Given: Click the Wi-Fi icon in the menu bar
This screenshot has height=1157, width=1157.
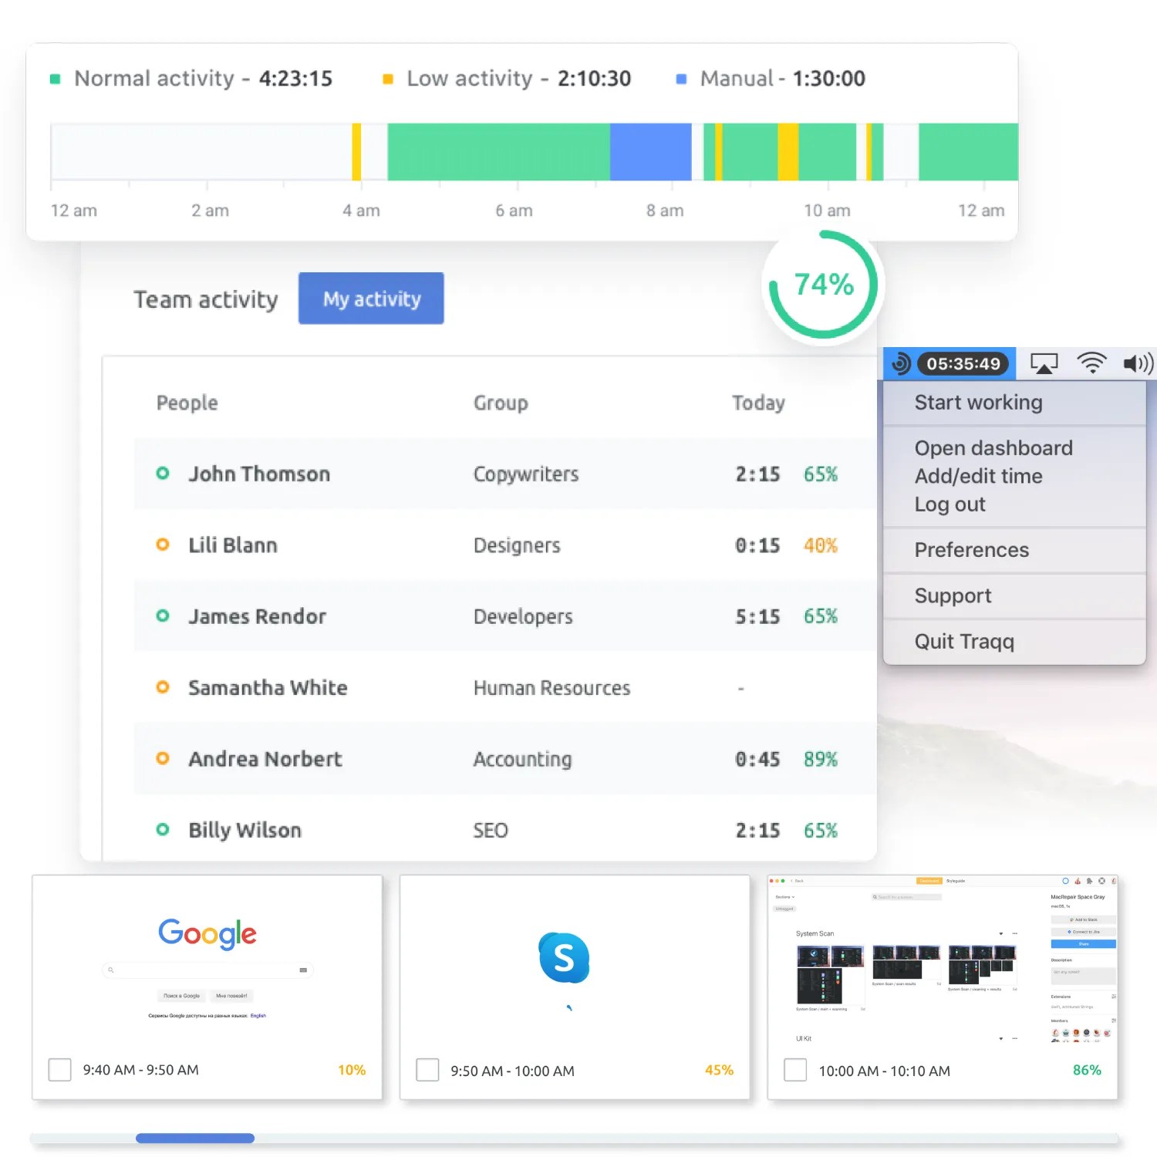Looking at the screenshot, I should pos(1092,363).
